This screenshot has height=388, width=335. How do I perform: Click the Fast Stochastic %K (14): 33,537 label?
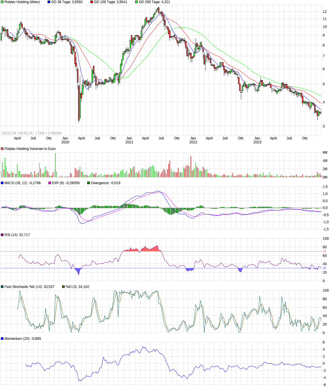[29, 287]
